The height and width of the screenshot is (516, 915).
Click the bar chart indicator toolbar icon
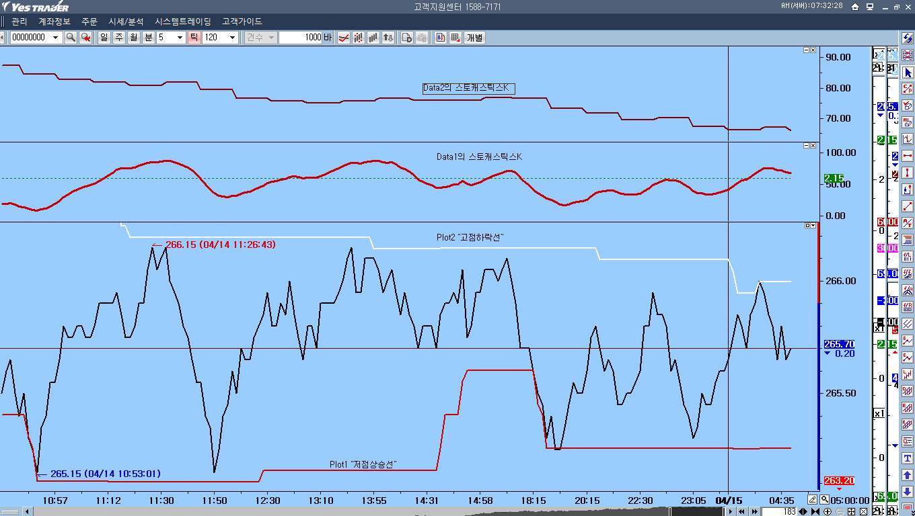point(373,38)
